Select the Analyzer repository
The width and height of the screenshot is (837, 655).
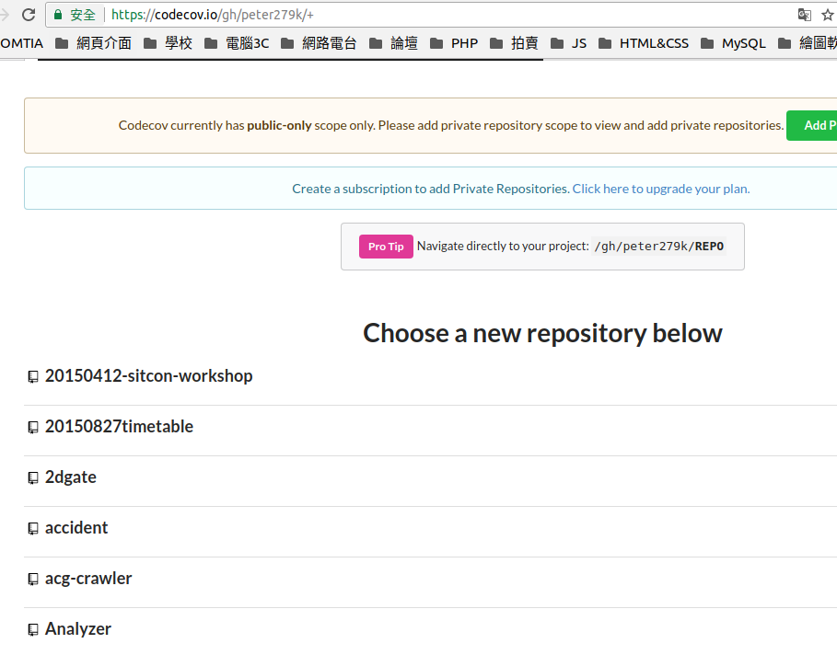[78, 629]
